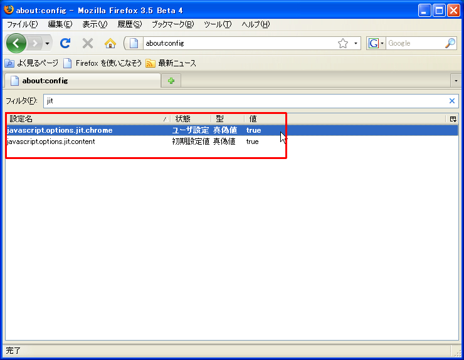This screenshot has width=464, height=360.
Task: Click the true value of jit.chrome
Action: click(253, 130)
